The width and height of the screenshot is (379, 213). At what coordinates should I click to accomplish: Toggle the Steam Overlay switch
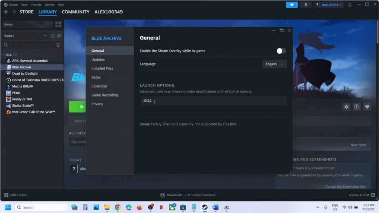tap(281, 51)
